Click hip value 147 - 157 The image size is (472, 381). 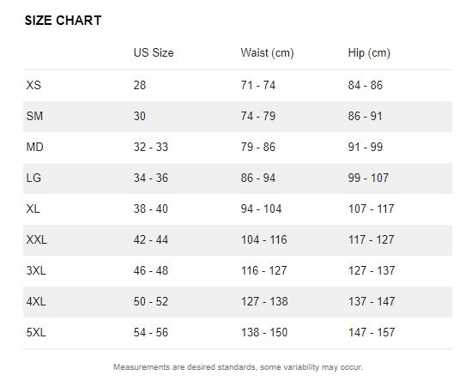point(372,333)
